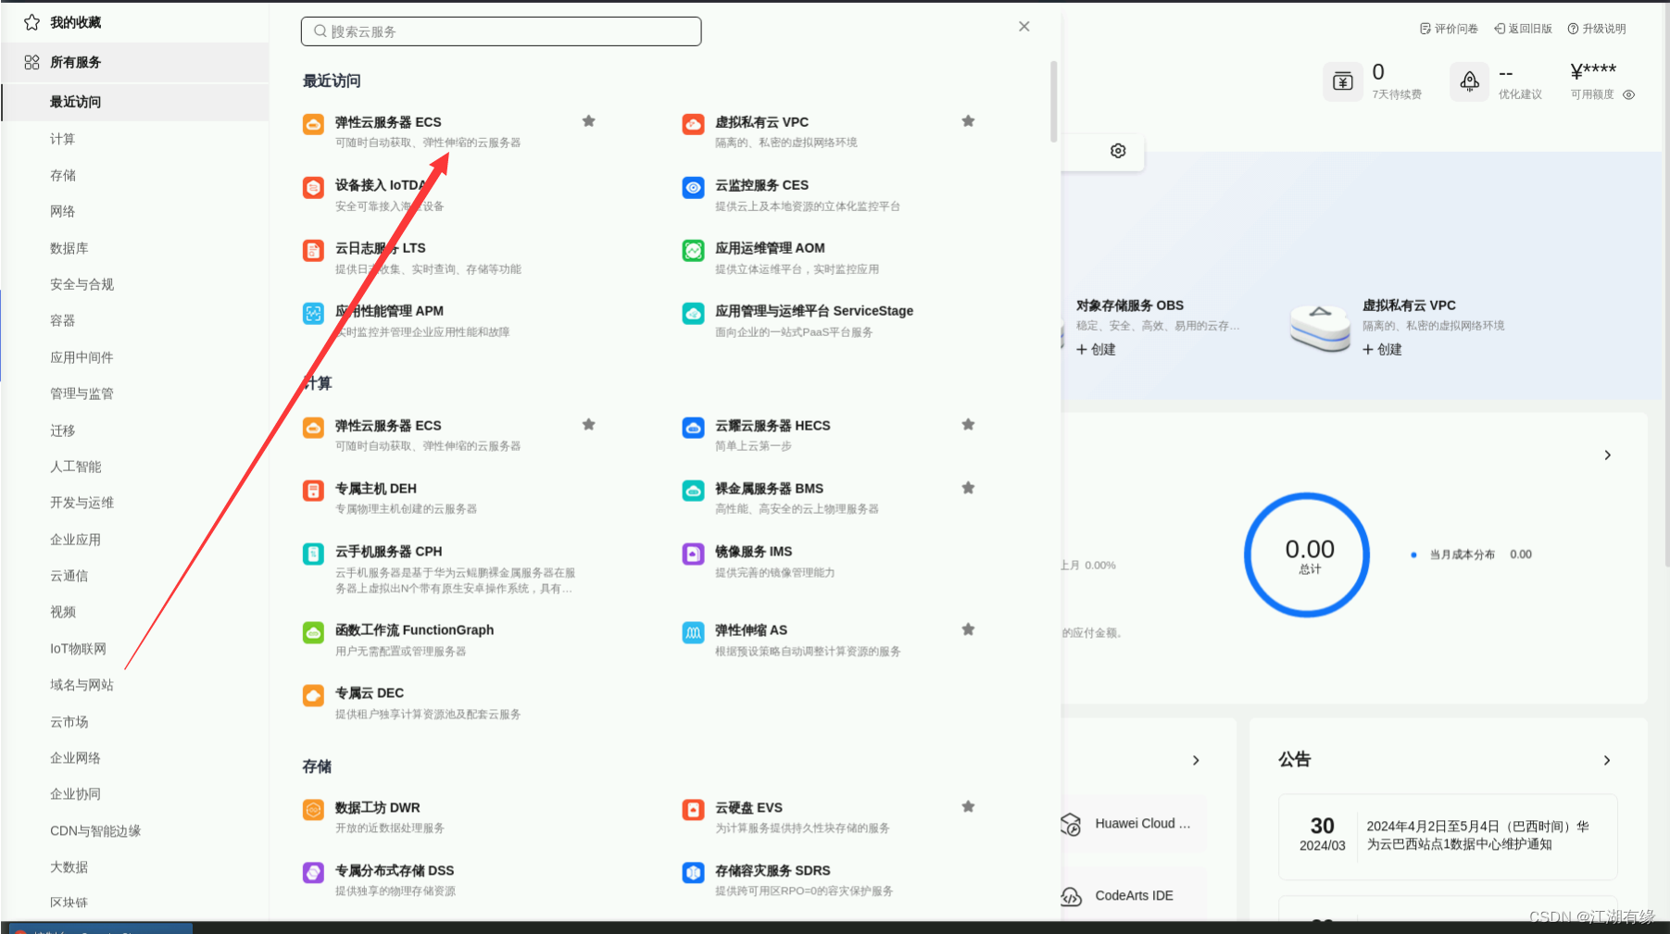The height and width of the screenshot is (934, 1670).
Task: Open the 专属云 DEC icon
Action: [313, 695]
